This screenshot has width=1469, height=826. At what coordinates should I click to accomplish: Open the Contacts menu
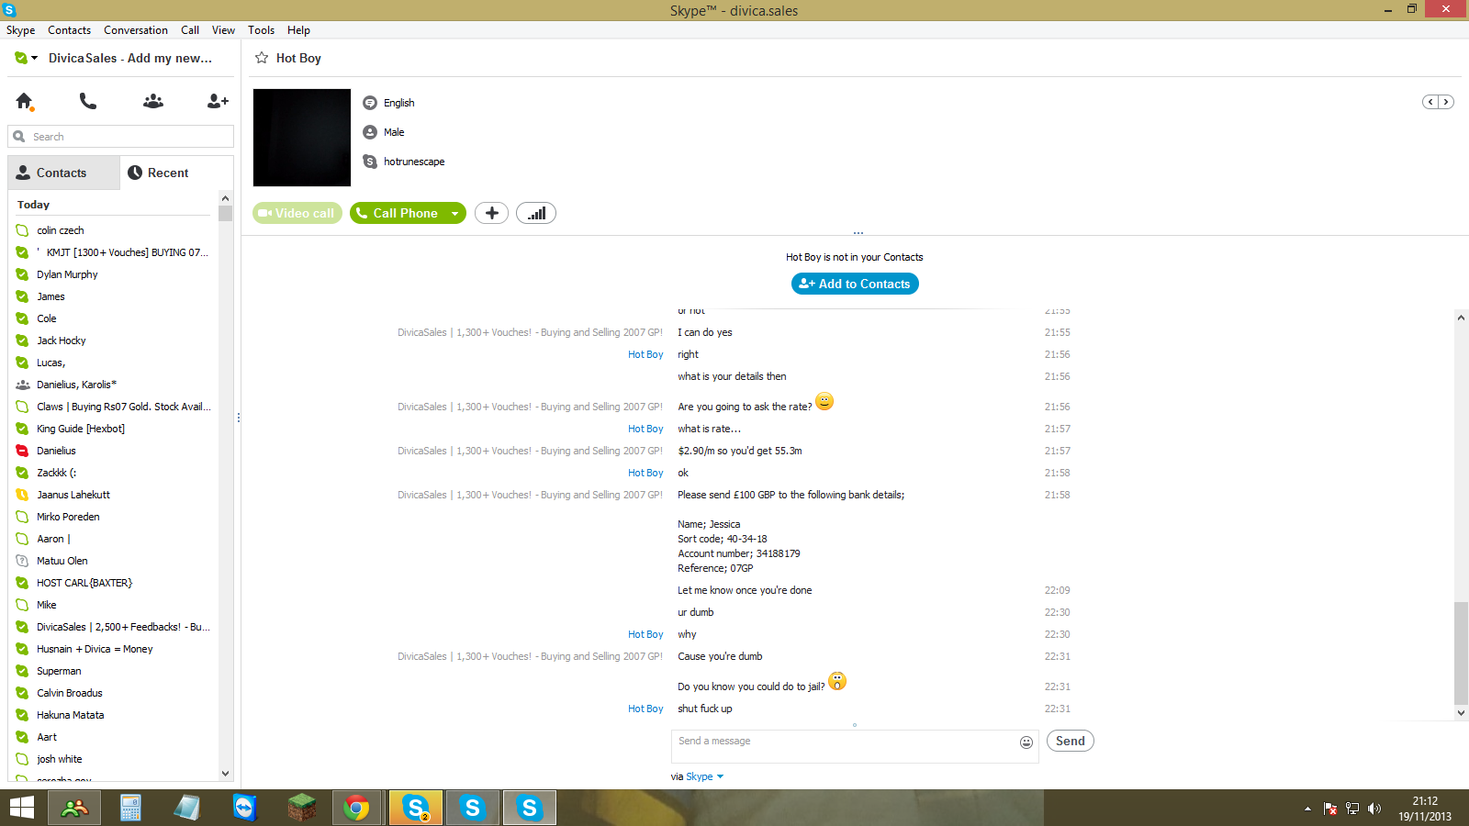[x=70, y=30]
